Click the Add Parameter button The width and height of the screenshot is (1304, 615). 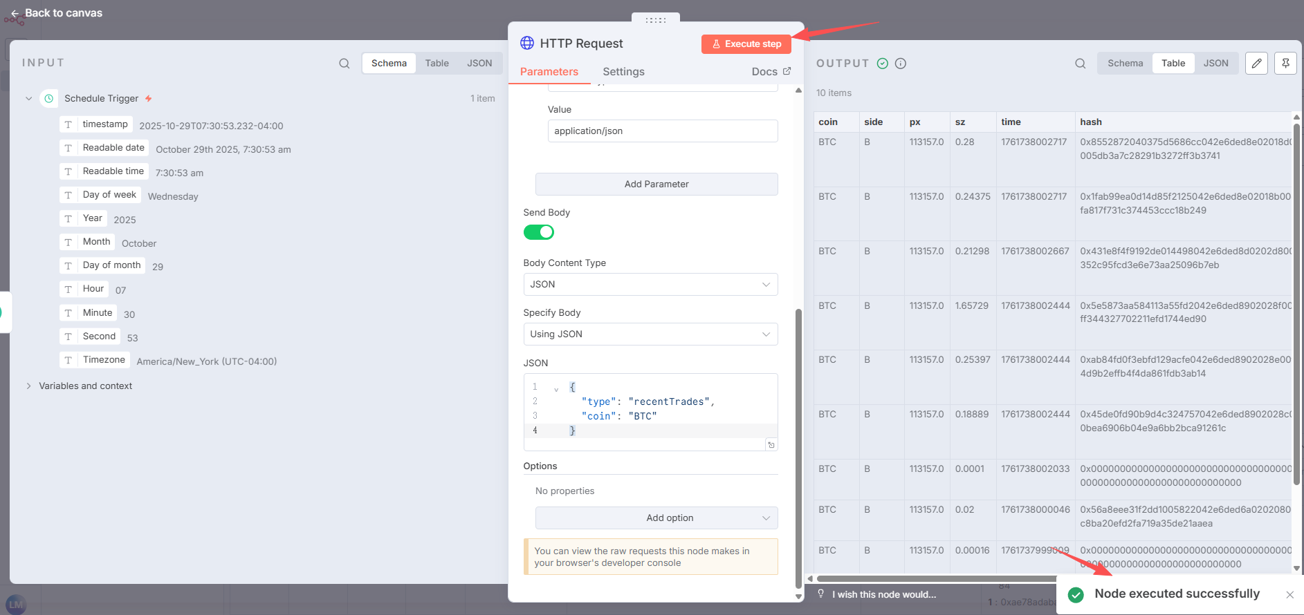coord(656,184)
